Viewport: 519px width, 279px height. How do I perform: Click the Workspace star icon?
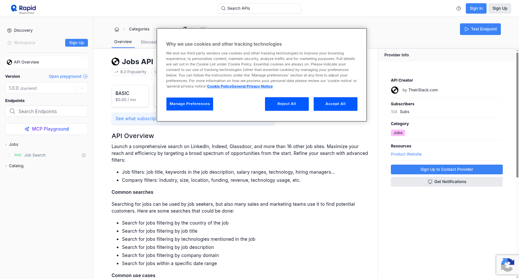[x=9, y=43]
